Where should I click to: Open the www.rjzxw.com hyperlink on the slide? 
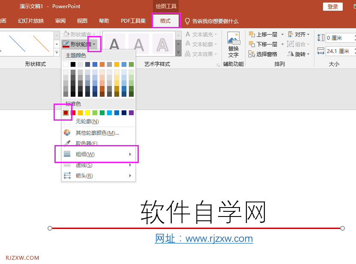coord(219,238)
